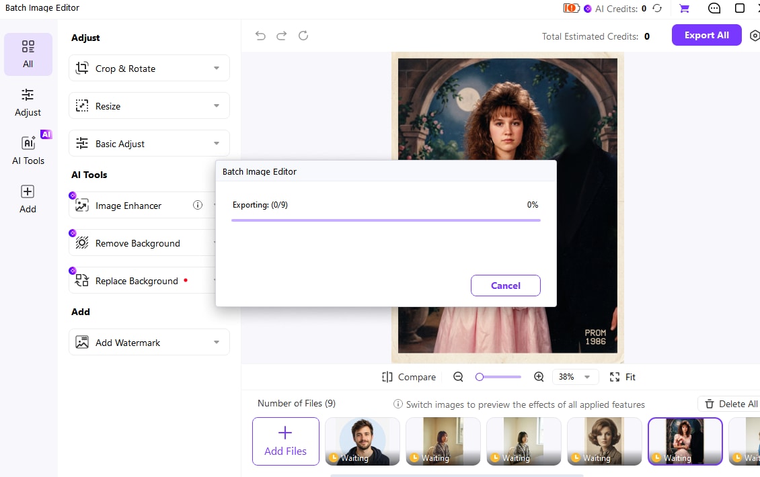Image resolution: width=760 pixels, height=477 pixels.
Task: Click Remove Background label
Action: (138, 244)
